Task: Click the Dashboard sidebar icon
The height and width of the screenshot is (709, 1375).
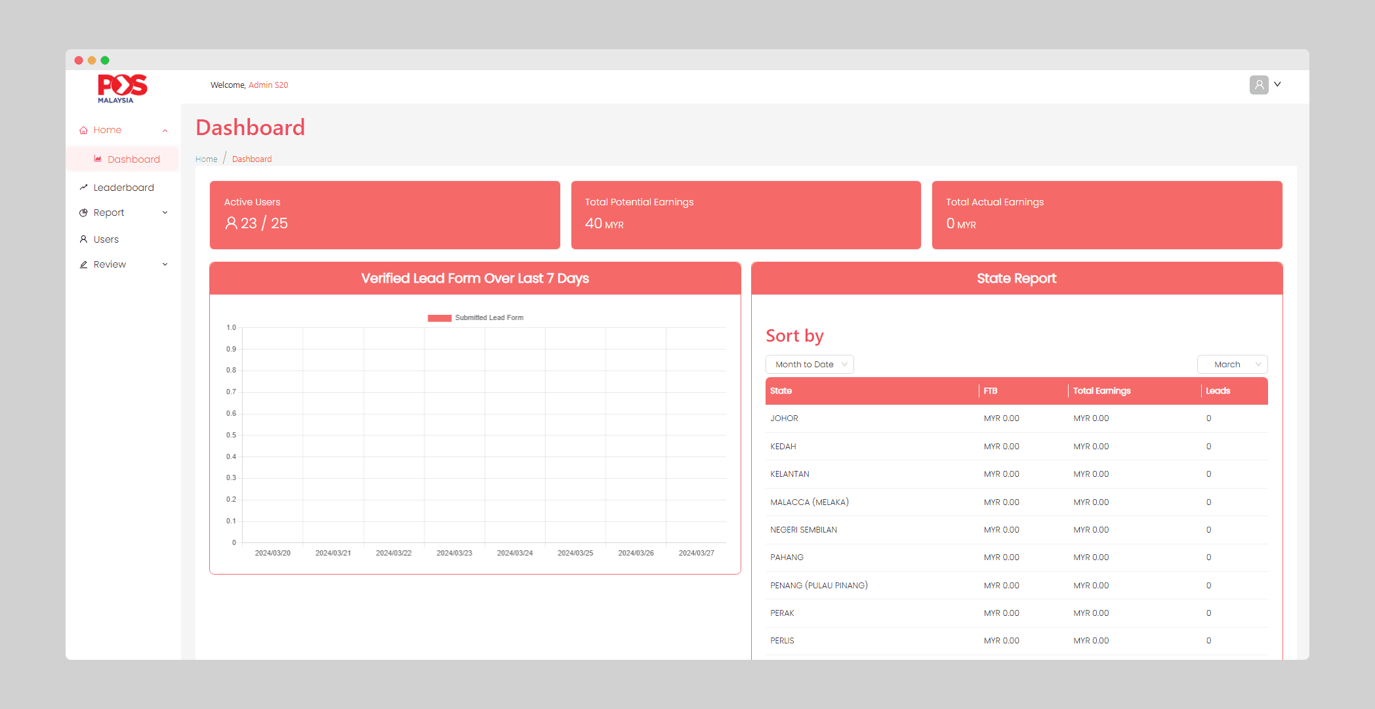Action: tap(98, 160)
